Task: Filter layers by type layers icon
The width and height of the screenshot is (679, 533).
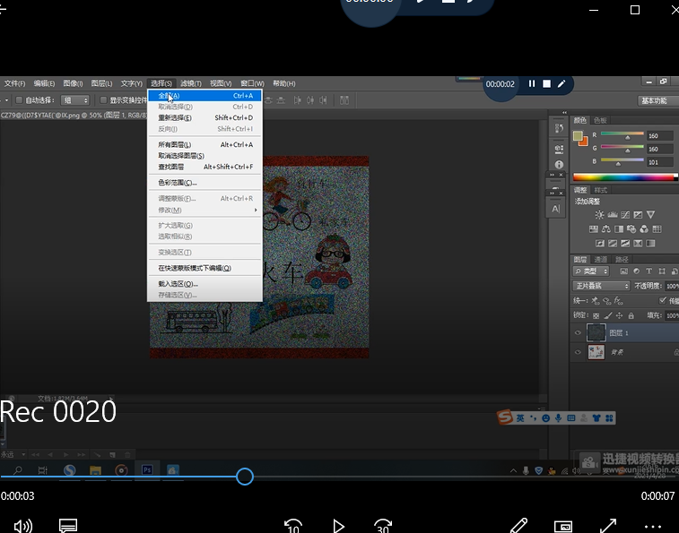Action: pyautogui.click(x=649, y=271)
